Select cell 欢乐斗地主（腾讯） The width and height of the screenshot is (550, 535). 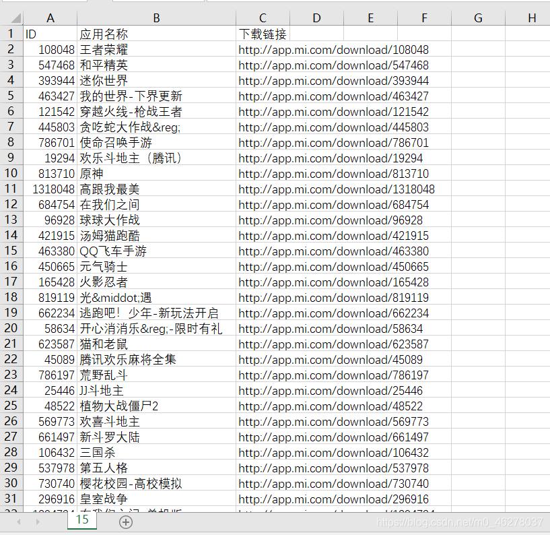tap(156, 158)
